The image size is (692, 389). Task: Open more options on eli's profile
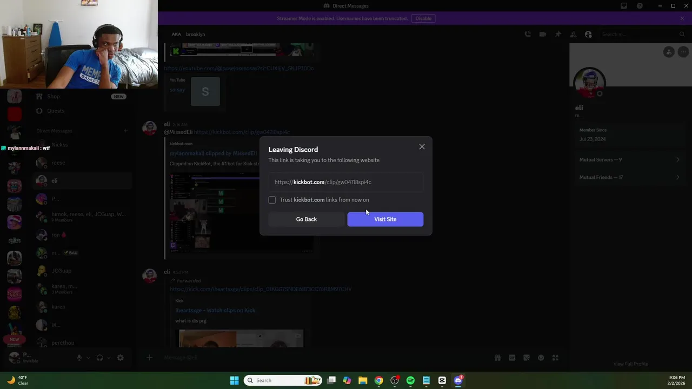(683, 52)
